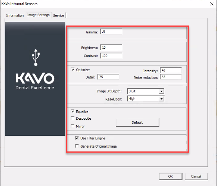Screen dimensions: 217x186
Task: Enable the Mirror checkbox
Action: coord(72,126)
